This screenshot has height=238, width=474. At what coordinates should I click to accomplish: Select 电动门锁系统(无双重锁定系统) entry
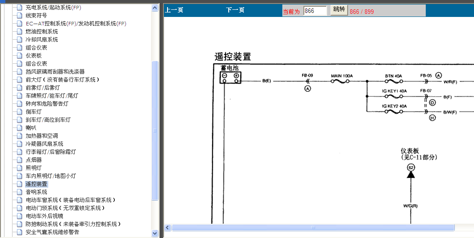(x=65, y=208)
